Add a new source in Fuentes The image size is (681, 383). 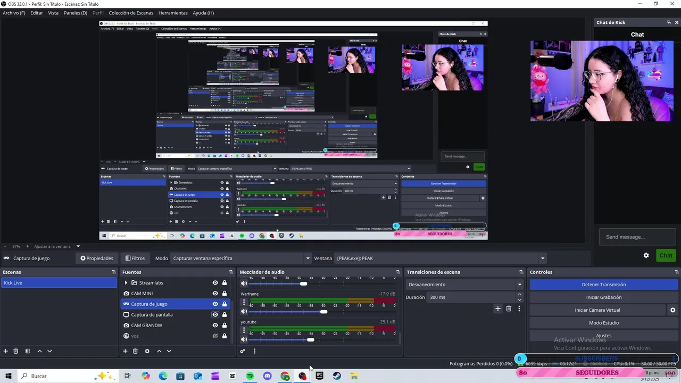point(125,351)
